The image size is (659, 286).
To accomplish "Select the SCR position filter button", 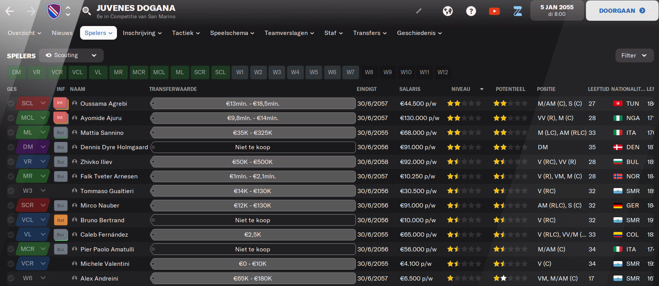I will point(200,72).
